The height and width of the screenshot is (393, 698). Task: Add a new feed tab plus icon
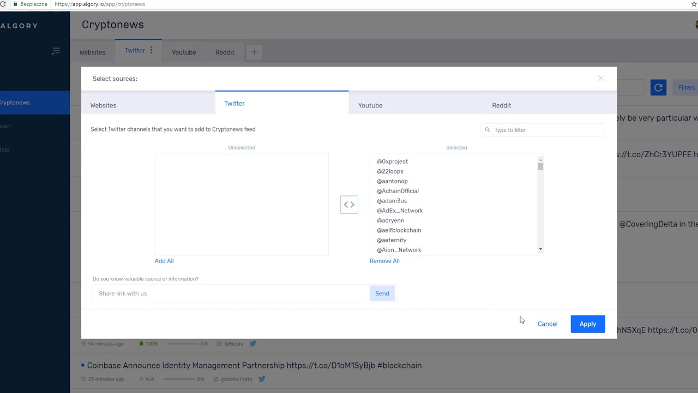(x=254, y=52)
